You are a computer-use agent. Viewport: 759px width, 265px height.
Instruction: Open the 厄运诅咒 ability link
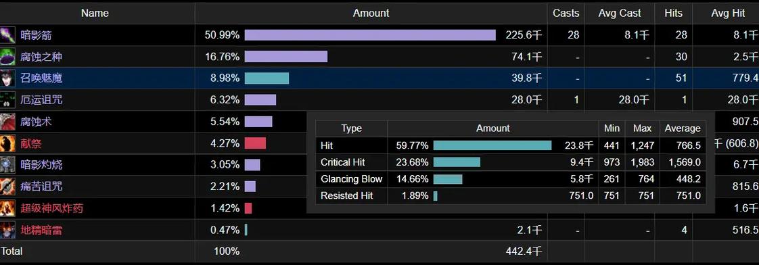[x=42, y=100]
